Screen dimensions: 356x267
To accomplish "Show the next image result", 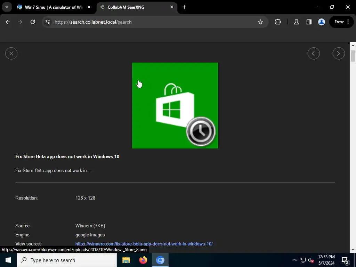I will pos(339,53).
